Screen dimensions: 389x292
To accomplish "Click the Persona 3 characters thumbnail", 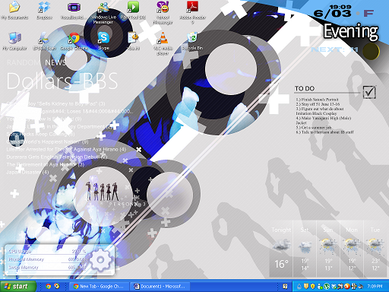I will (102, 192).
